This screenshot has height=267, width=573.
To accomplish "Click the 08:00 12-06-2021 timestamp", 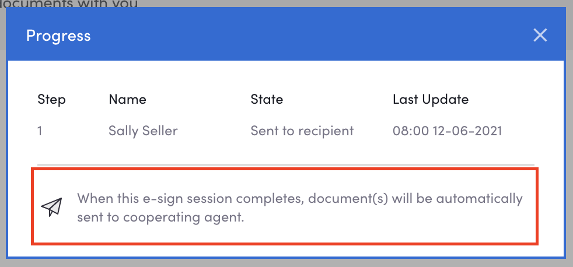I will pyautogui.click(x=448, y=131).
